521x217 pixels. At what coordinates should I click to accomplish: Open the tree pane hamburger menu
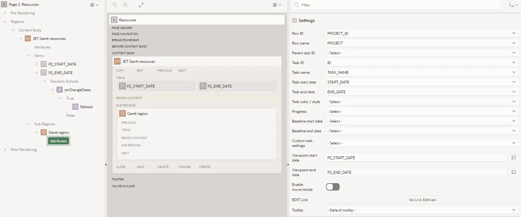coord(94,5)
